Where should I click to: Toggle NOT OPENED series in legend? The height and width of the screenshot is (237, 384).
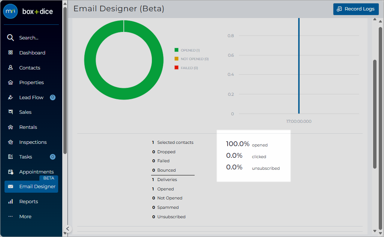(x=192, y=59)
